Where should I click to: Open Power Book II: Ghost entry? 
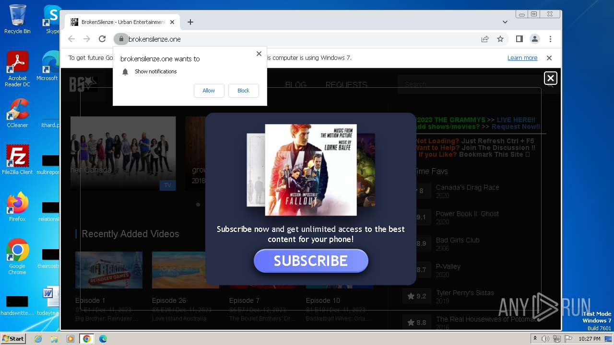tap(467, 214)
